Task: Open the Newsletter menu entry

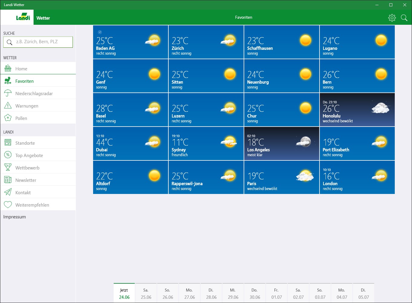Action: coord(38,180)
